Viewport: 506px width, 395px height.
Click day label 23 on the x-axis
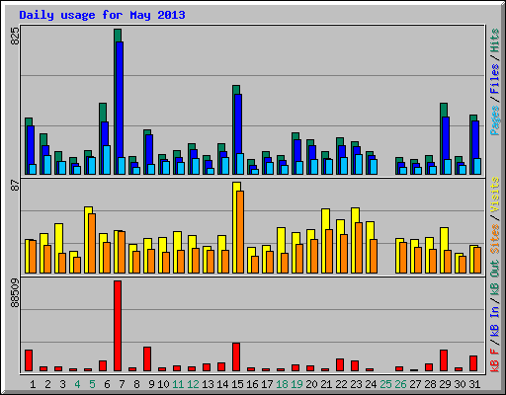(356, 384)
